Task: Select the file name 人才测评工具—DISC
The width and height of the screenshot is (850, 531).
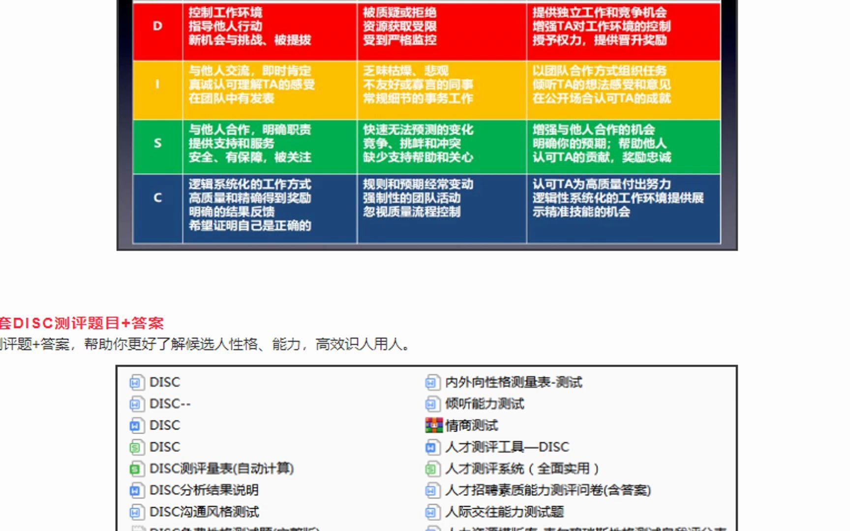Action: click(x=507, y=447)
